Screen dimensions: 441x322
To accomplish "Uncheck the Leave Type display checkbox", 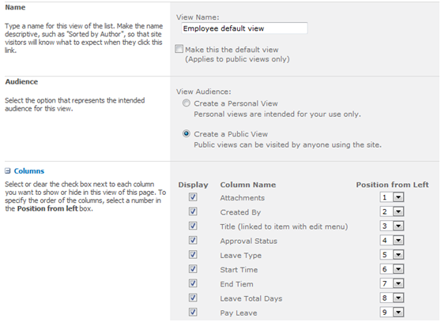I will pos(193,255).
